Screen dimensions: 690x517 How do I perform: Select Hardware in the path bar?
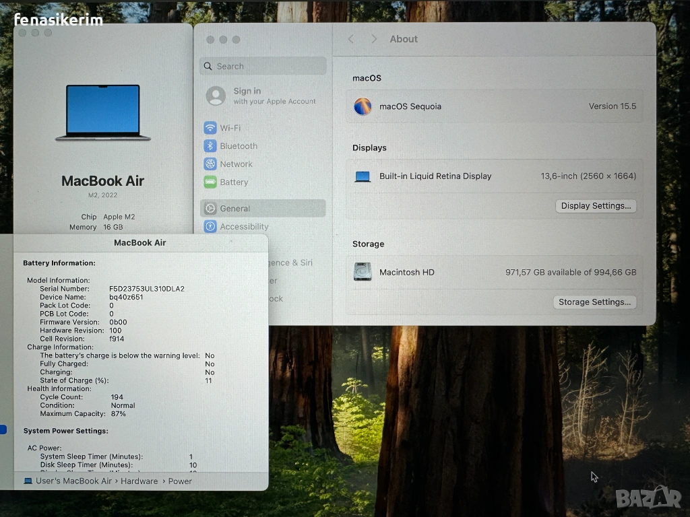(x=139, y=481)
